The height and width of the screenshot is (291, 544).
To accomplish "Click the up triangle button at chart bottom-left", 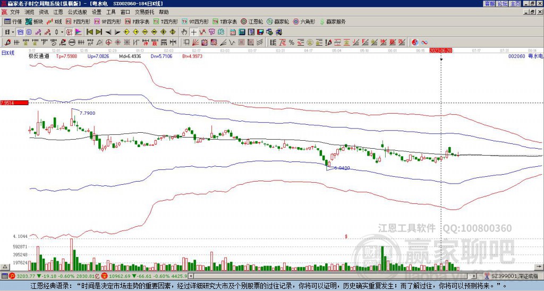I will click(4, 267).
